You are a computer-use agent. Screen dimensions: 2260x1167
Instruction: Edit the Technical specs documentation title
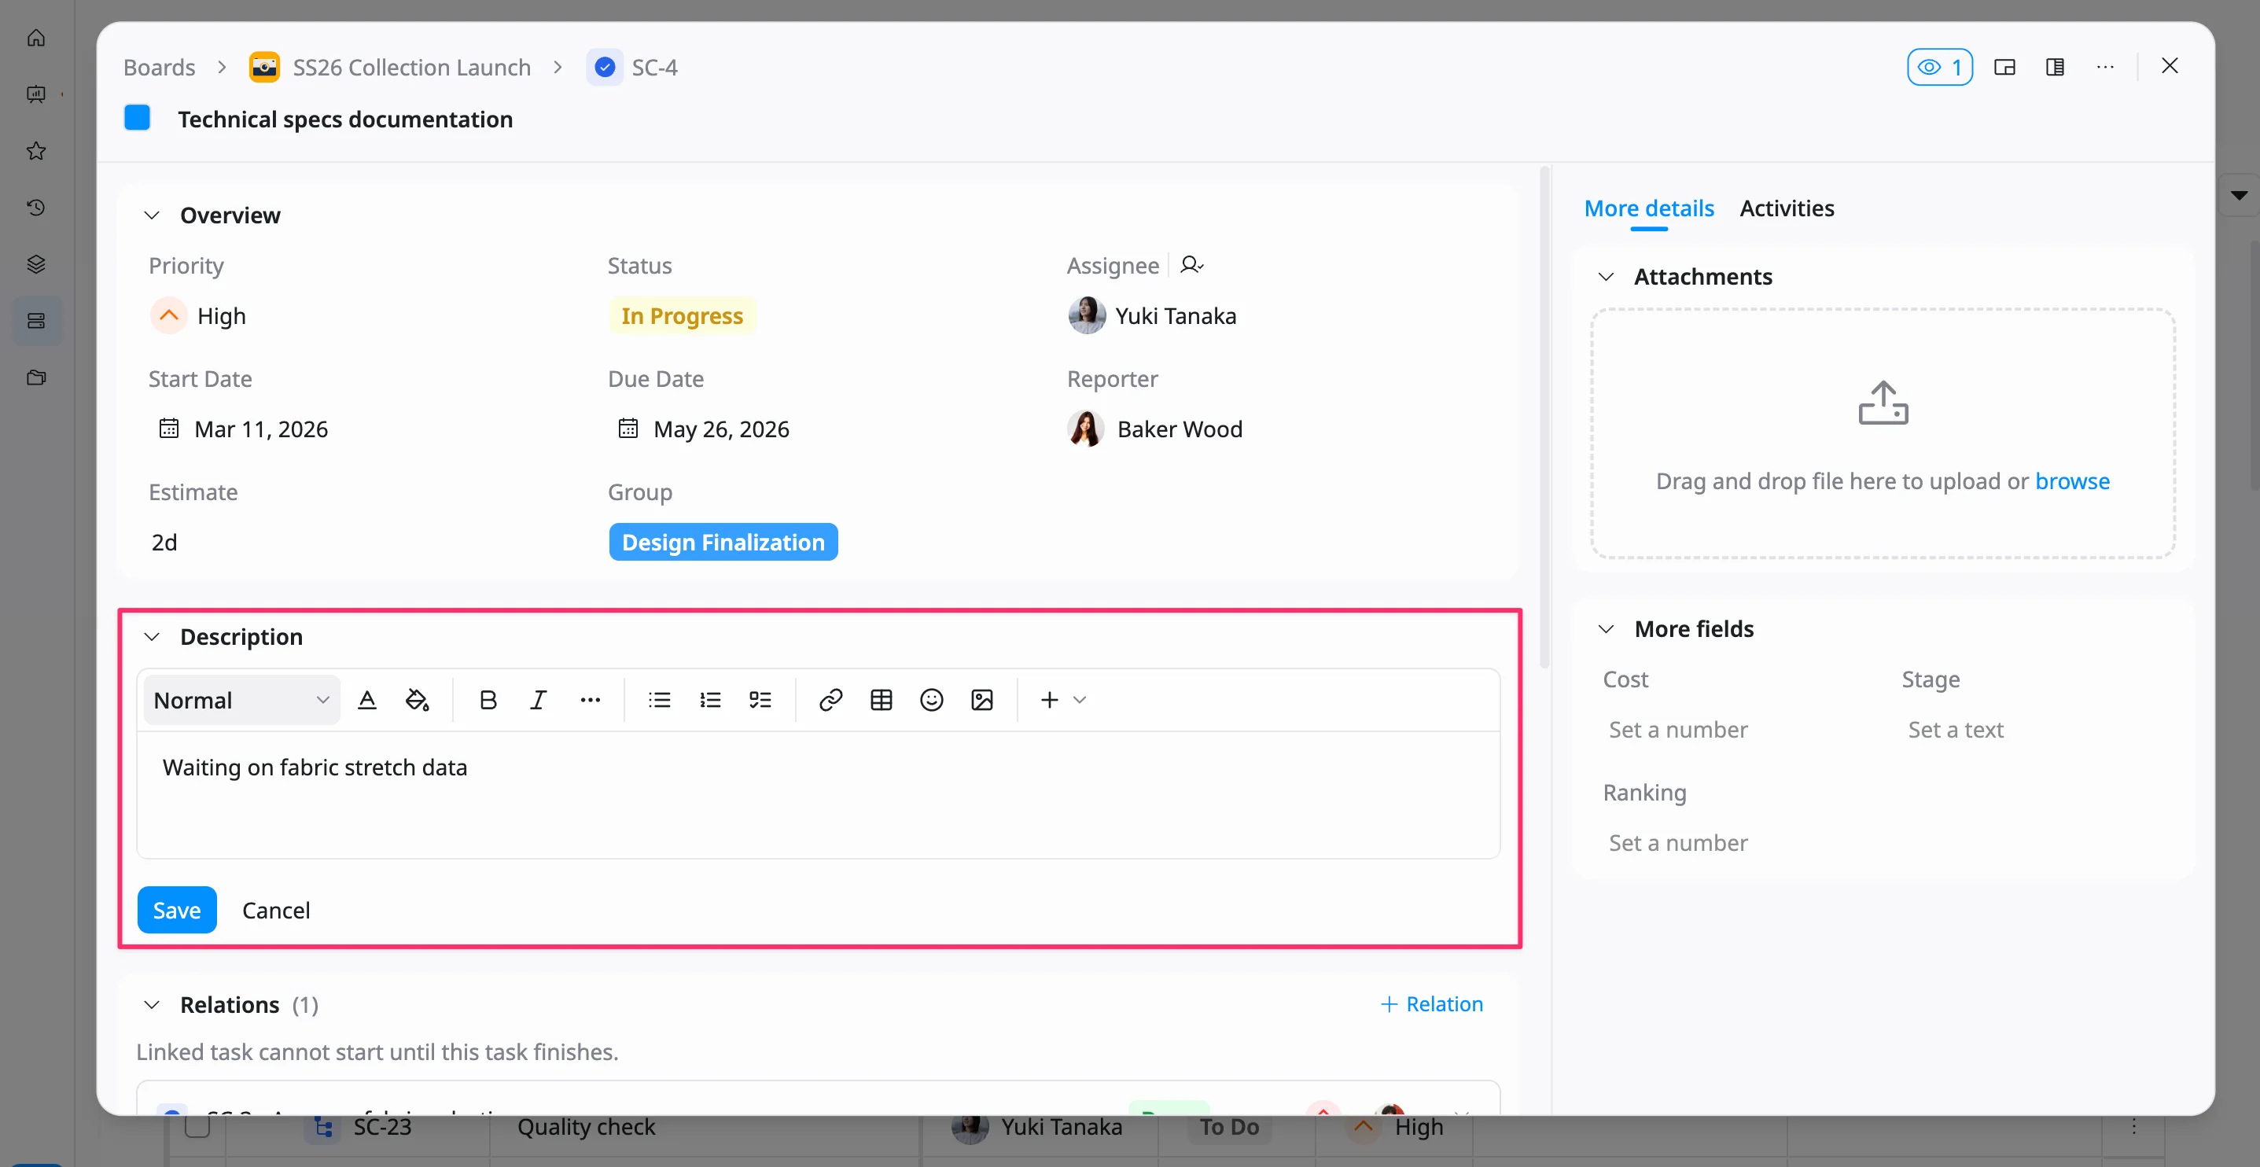(x=344, y=120)
